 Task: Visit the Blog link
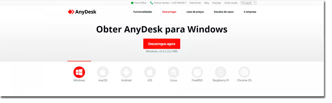pos(207,3)
